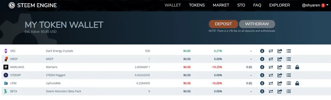Screen dimensions: 331x100
Task: Open info for BETA token
Action: tap(262, 91)
